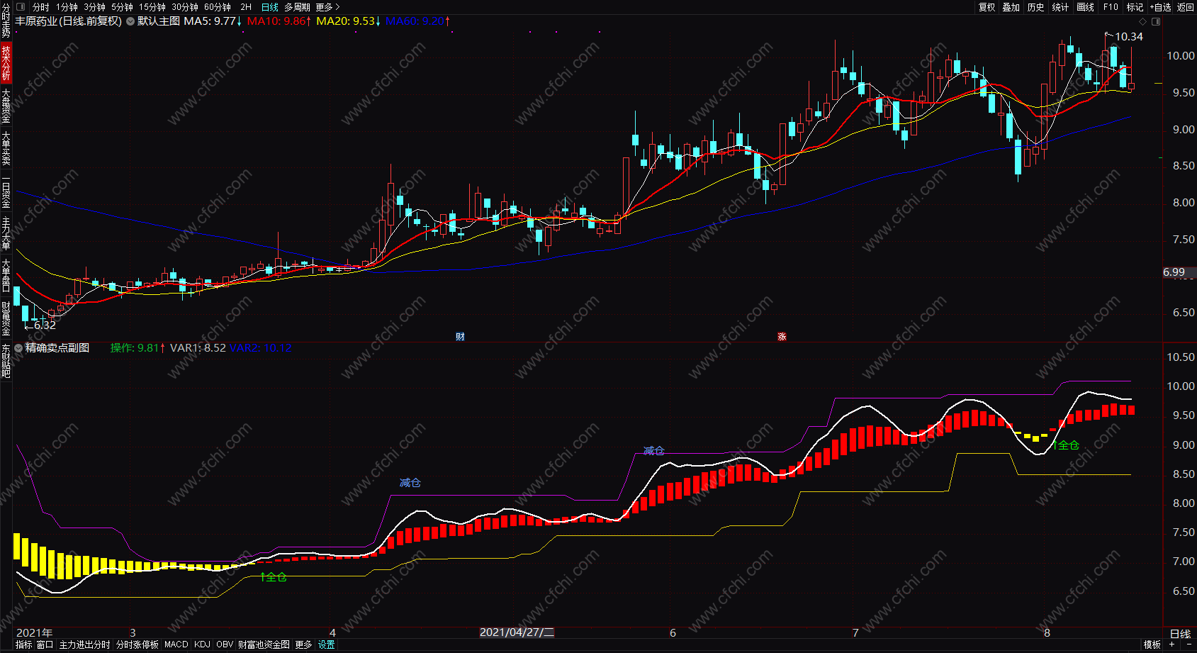Switch to the 3分钟 timeframe

click(x=94, y=7)
